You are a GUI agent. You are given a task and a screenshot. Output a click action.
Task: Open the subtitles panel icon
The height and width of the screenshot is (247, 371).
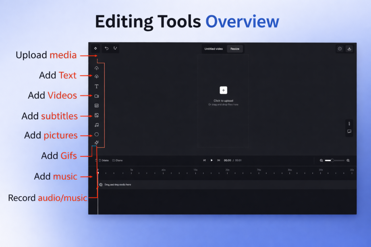point(97,106)
